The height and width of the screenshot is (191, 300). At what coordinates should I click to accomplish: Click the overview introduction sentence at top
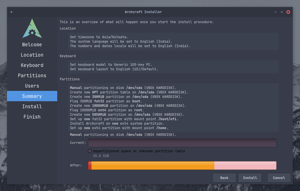137,22
